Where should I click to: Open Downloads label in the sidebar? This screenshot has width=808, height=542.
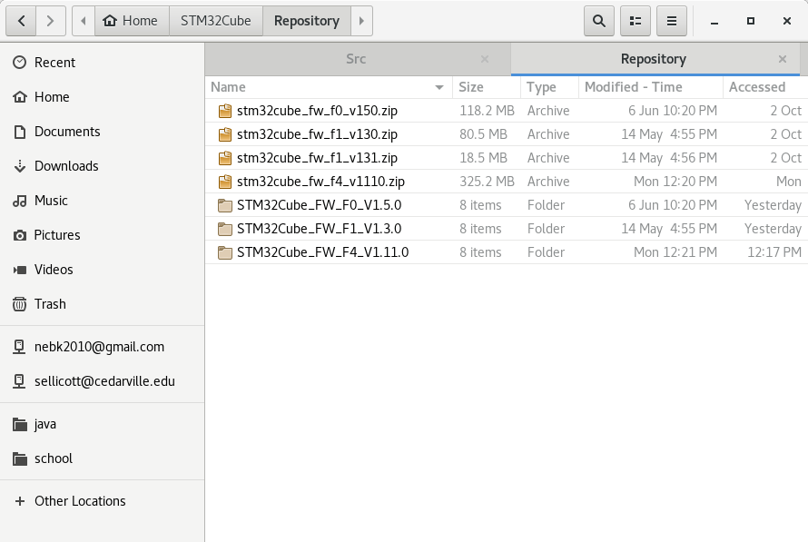click(66, 166)
